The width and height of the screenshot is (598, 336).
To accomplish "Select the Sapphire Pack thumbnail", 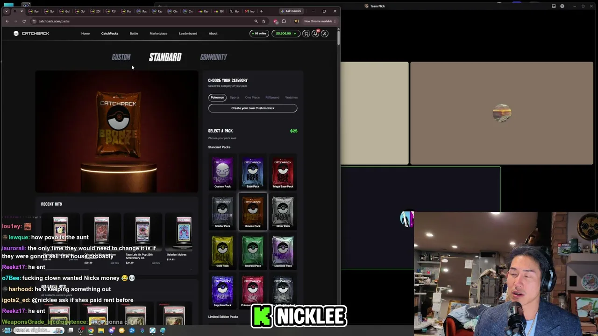I will click(x=222, y=291).
